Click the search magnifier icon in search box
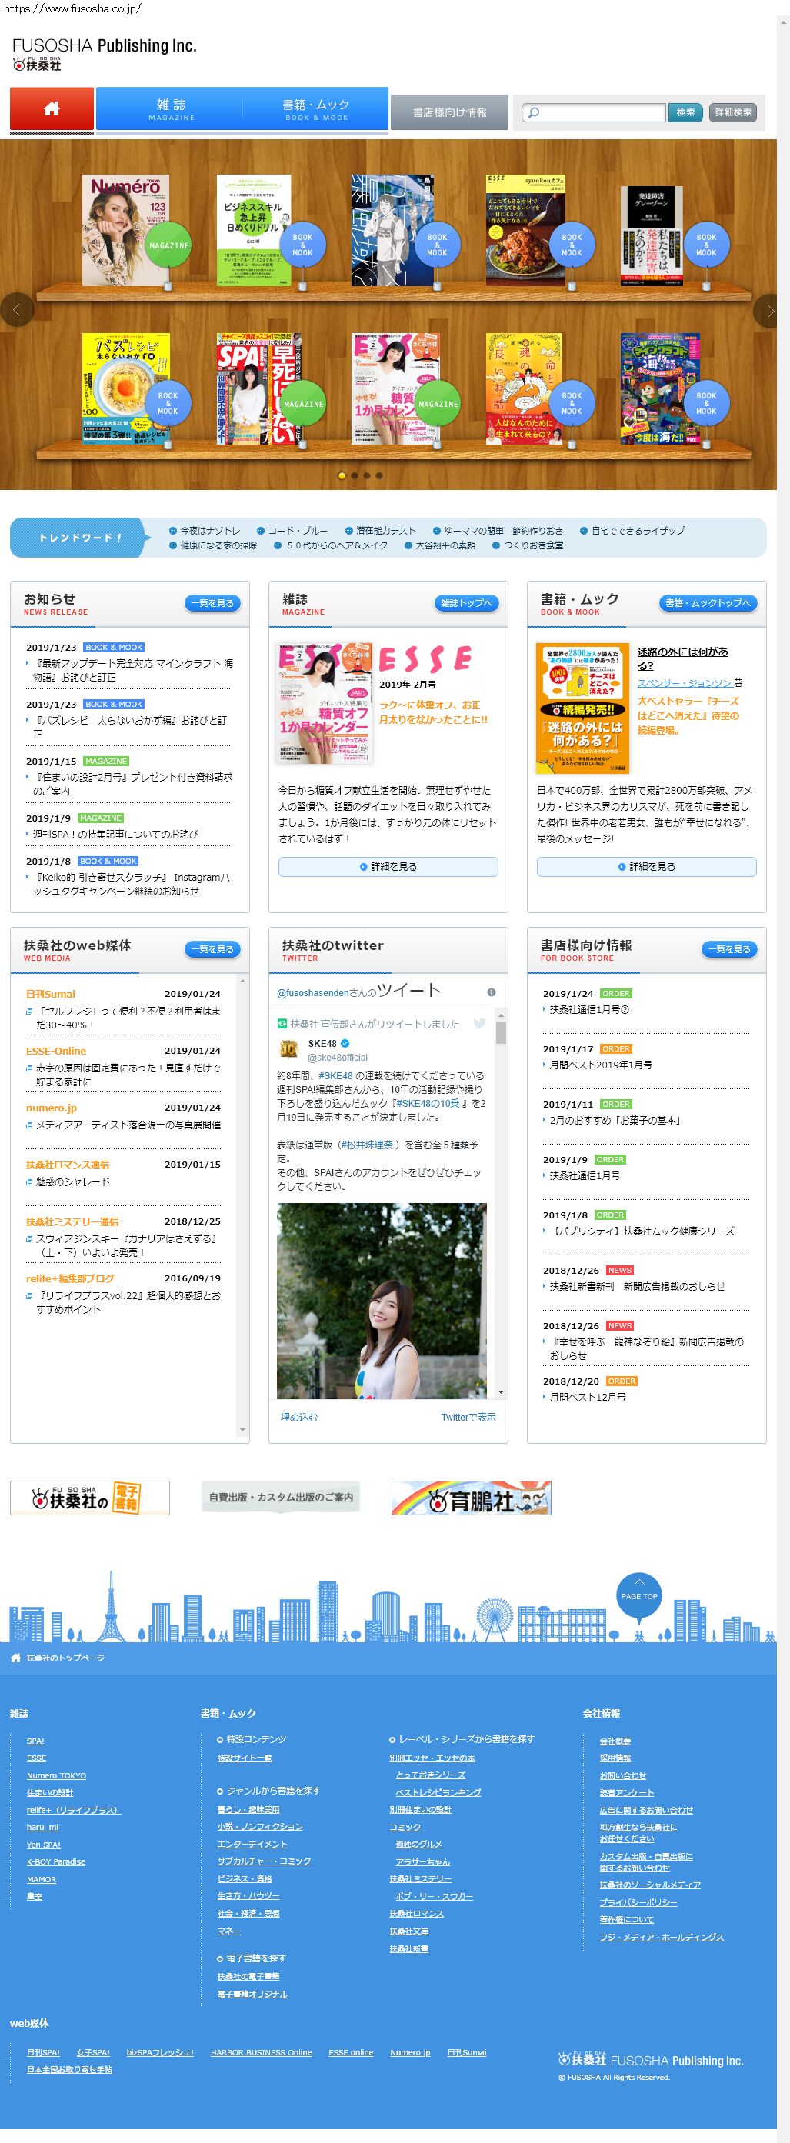The height and width of the screenshot is (2143, 790). 534,112
